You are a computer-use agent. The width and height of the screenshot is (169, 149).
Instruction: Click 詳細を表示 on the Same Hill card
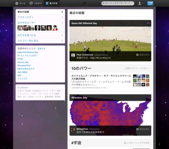pos(143,55)
